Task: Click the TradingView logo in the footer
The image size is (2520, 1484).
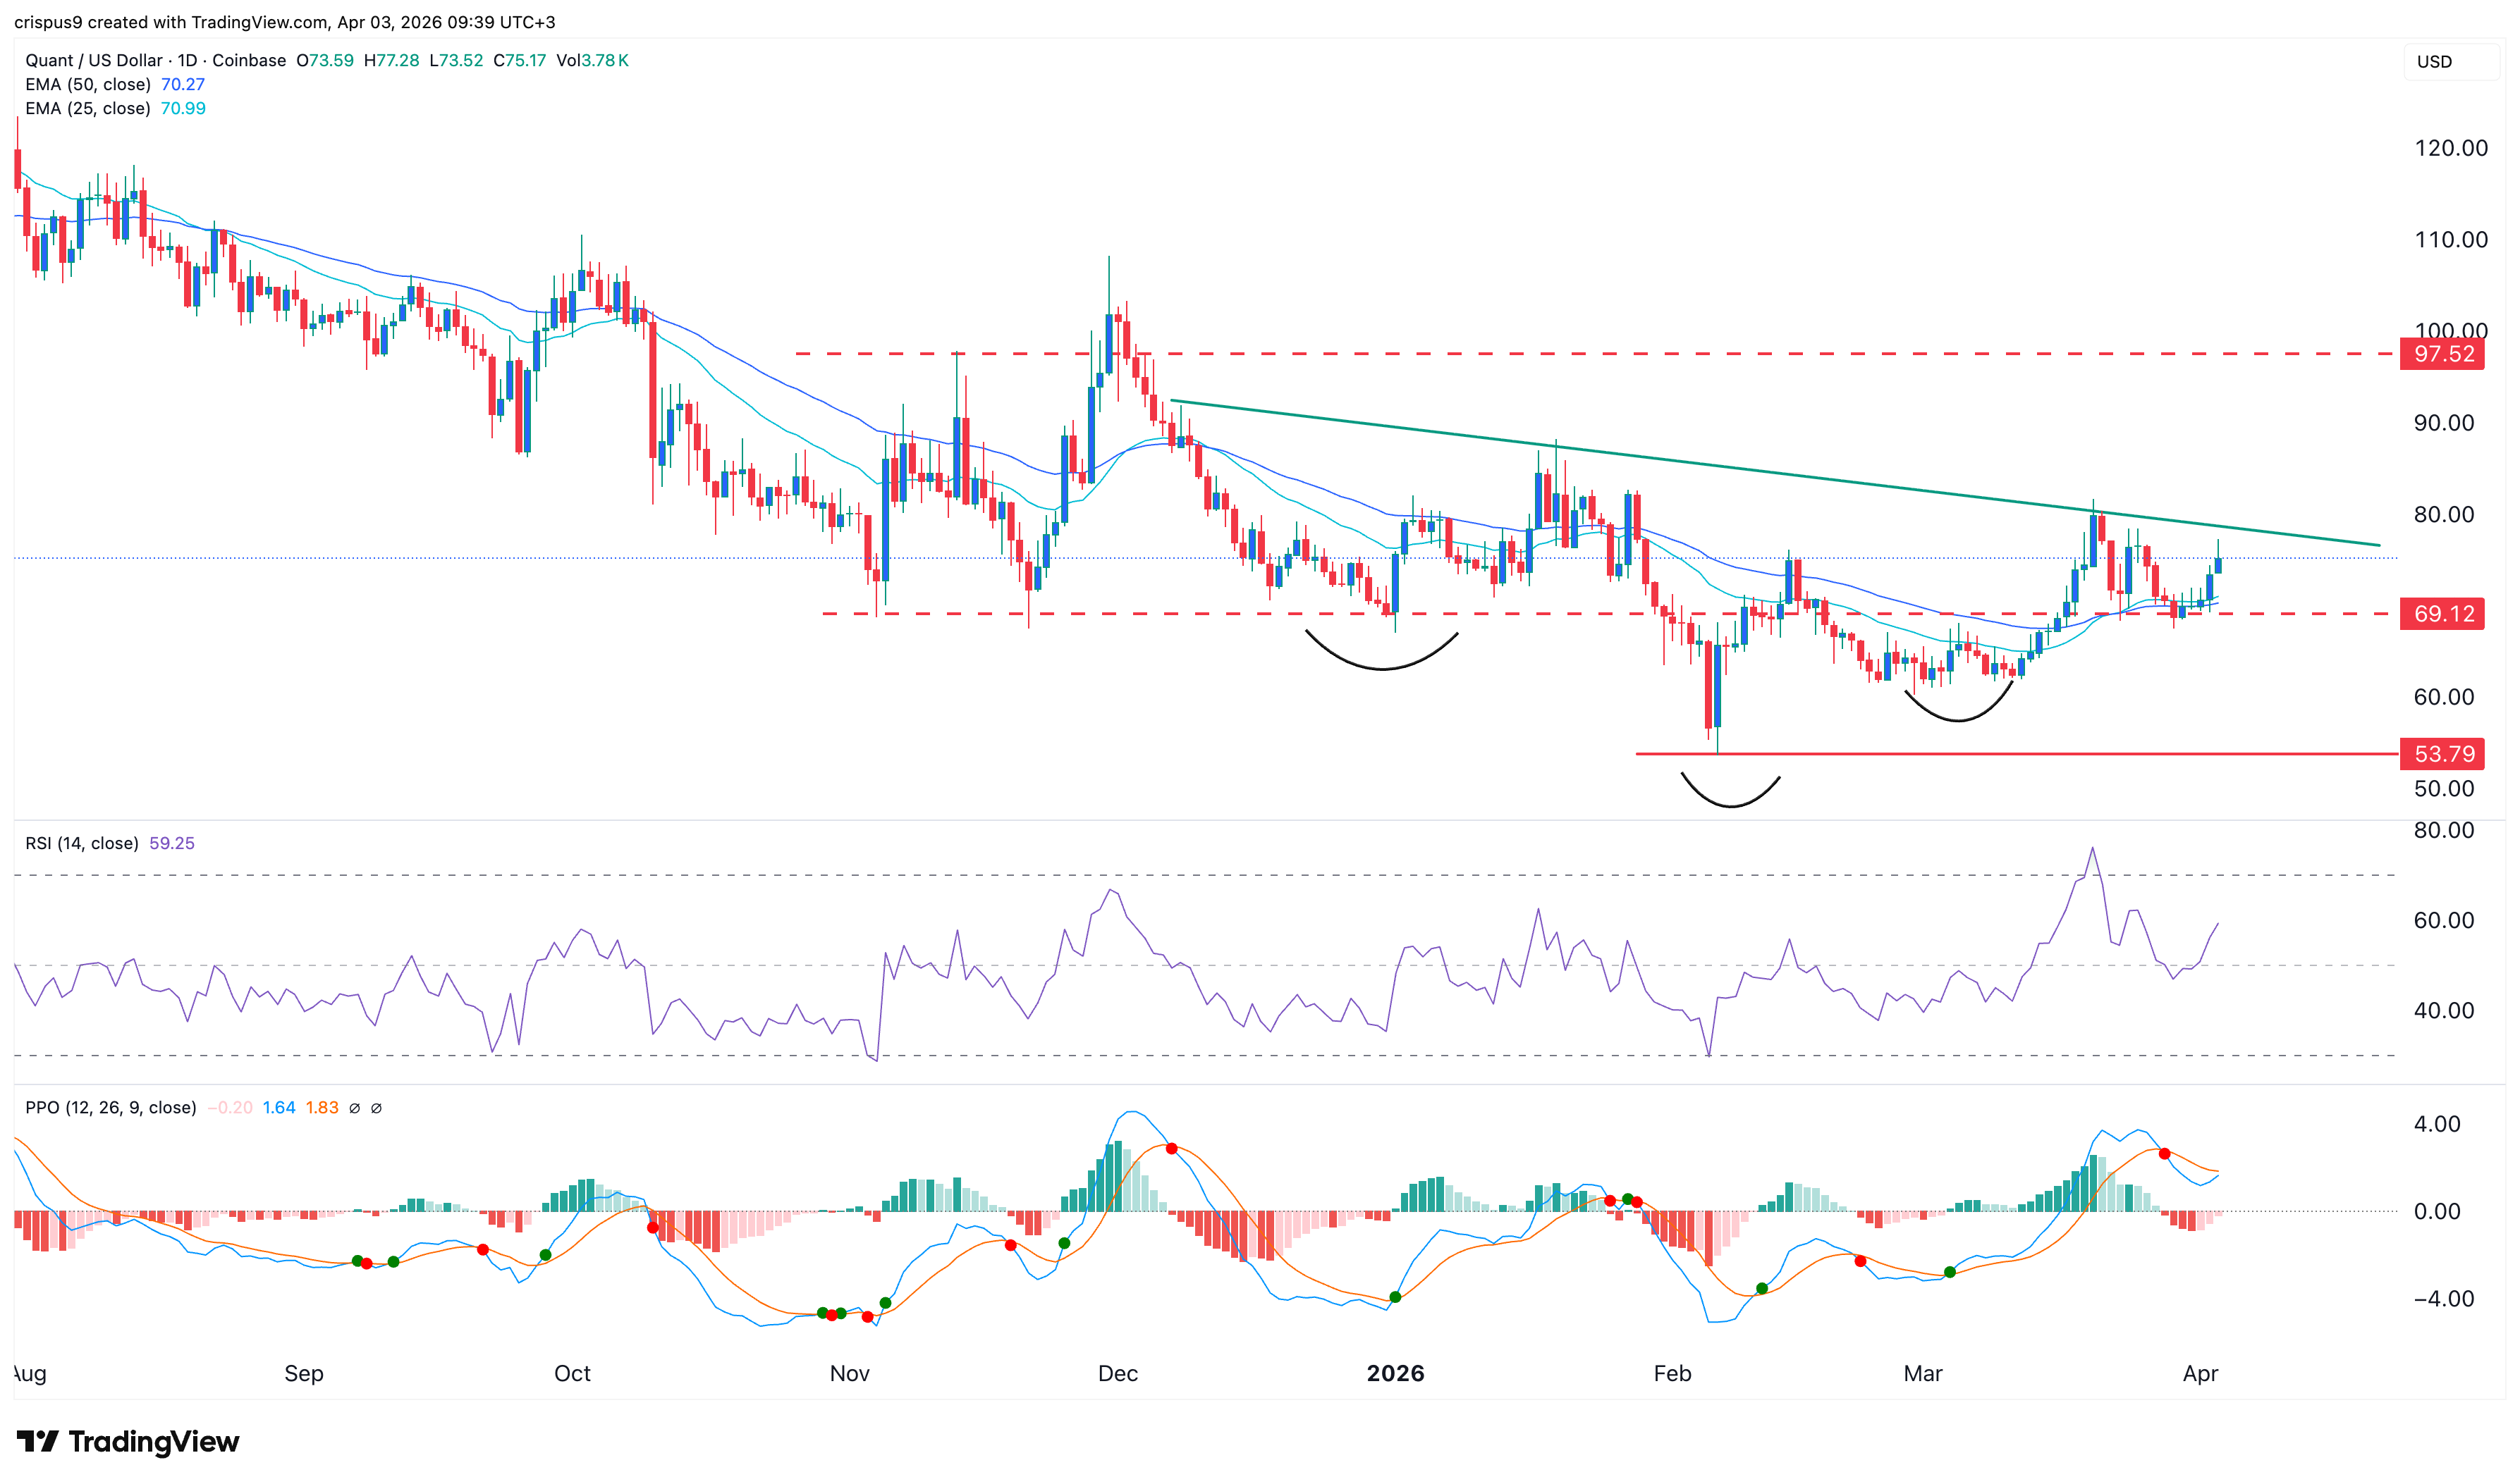Action: [126, 1442]
